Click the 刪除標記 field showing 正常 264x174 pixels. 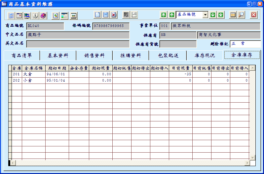pos(245,44)
